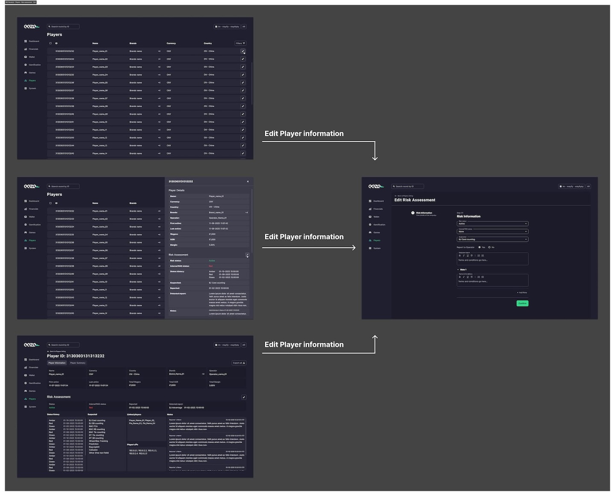Click the Wallet sidebar icon on Edit Risk Assessment screen
This screenshot has width=615, height=496.
(370, 217)
